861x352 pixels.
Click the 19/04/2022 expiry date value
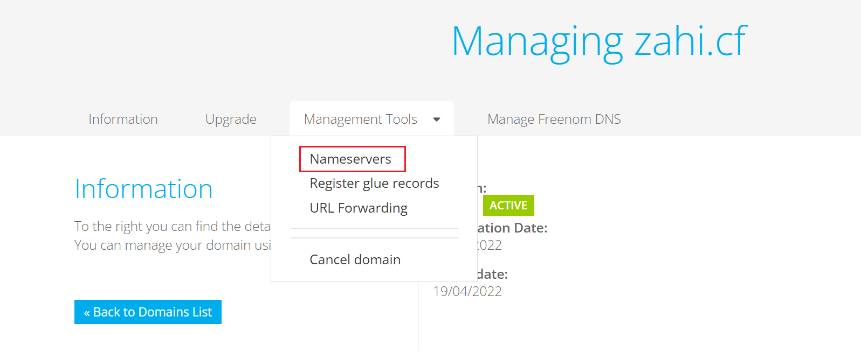pos(468,291)
